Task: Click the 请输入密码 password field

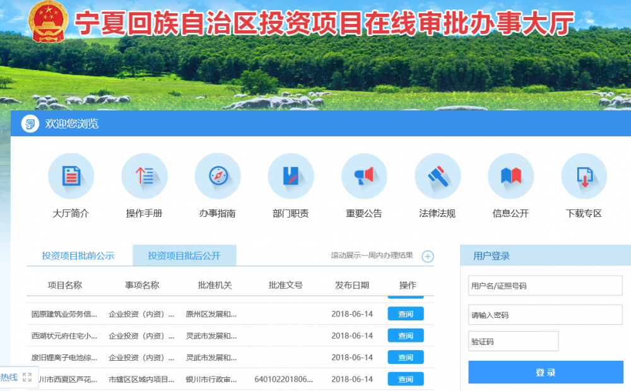Action: pos(545,315)
